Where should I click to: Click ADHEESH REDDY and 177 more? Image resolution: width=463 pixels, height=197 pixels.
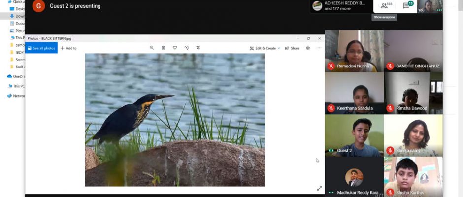click(339, 6)
